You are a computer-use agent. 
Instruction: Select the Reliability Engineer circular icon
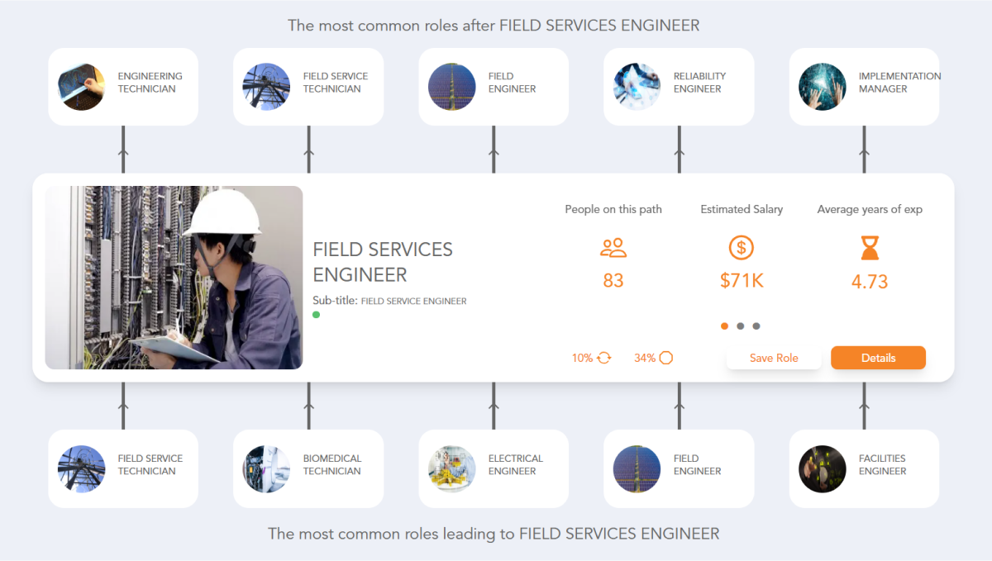tap(637, 86)
